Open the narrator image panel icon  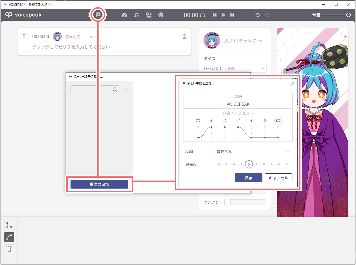[149, 15]
